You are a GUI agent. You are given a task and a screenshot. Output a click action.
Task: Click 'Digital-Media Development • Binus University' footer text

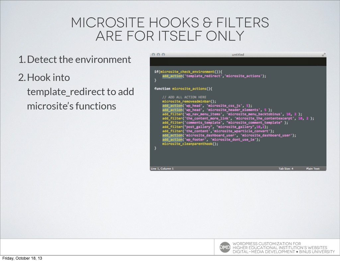pos(284,252)
